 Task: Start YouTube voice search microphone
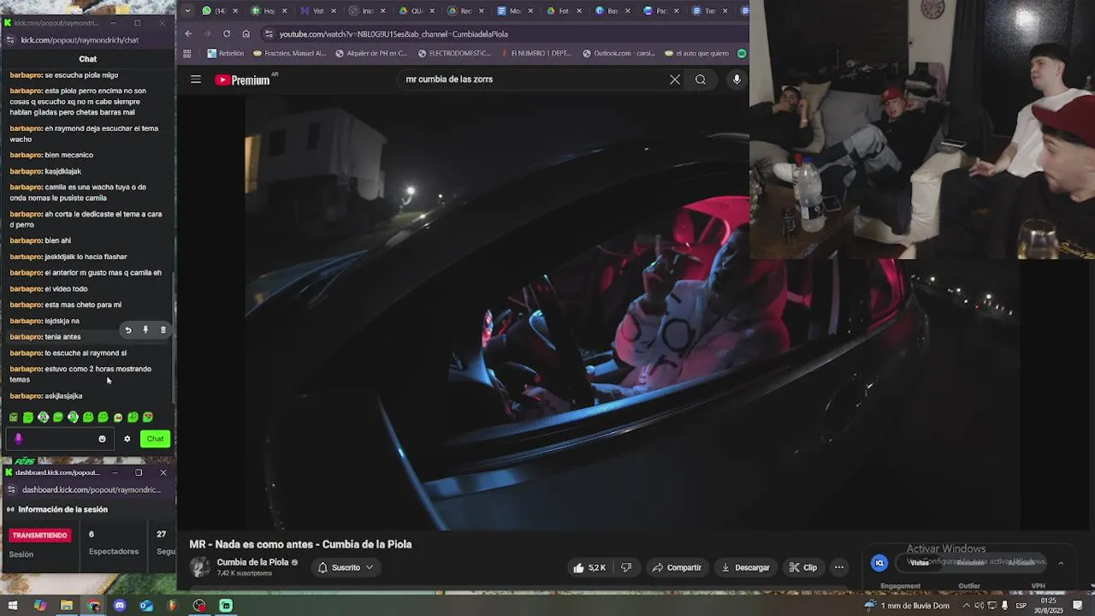point(737,80)
